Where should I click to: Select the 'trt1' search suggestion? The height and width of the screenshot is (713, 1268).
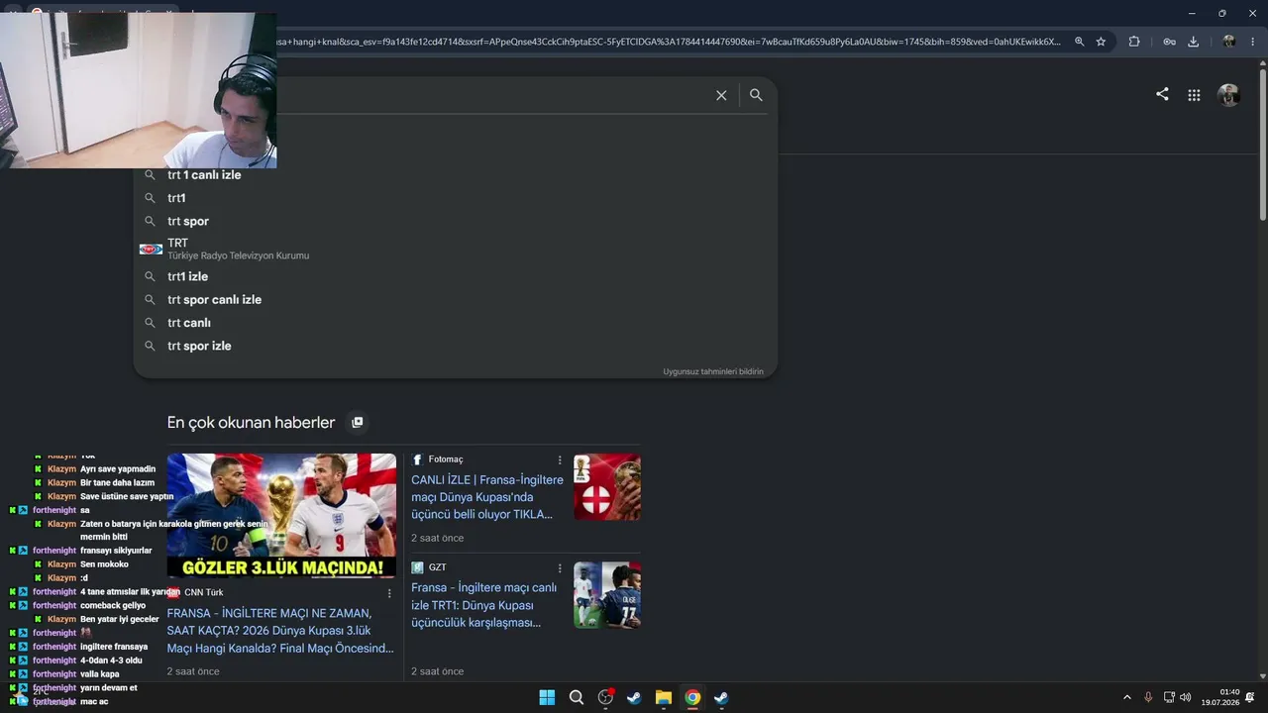456,198
